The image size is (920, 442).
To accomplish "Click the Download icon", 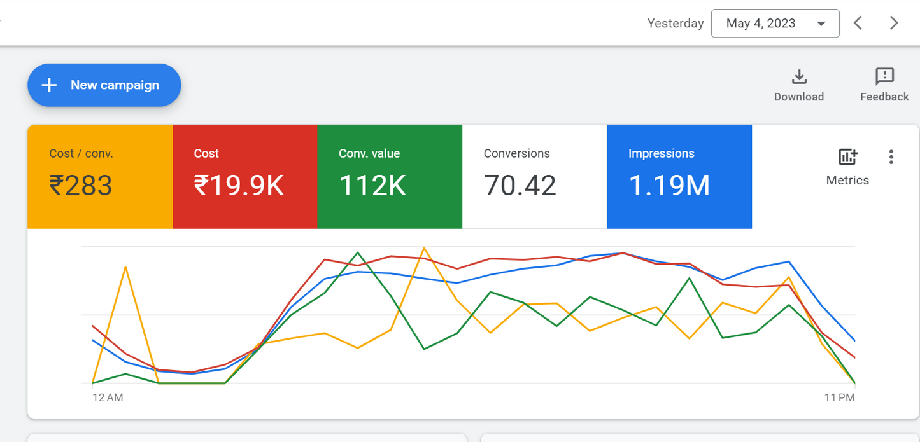I will click(798, 78).
